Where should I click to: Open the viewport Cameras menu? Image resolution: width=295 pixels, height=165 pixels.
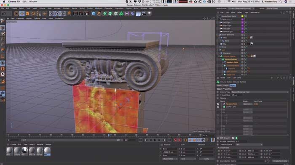coord(20,19)
